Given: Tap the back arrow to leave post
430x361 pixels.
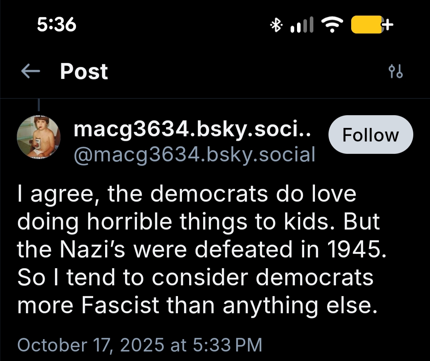Looking at the screenshot, I should [x=31, y=72].
